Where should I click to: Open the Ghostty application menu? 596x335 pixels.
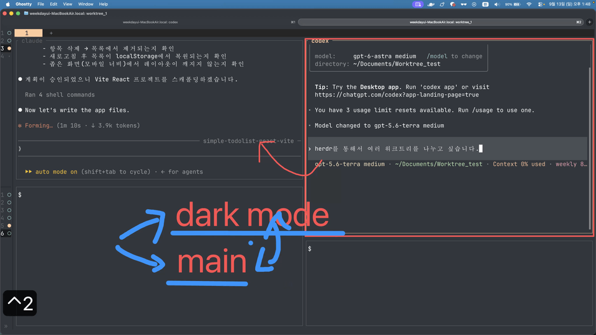pyautogui.click(x=24, y=4)
